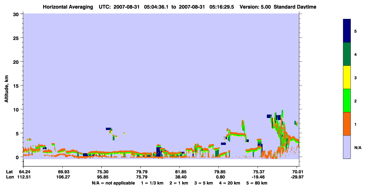
Task: Click the lavender N/A colorbar segment
Action: (347, 147)
